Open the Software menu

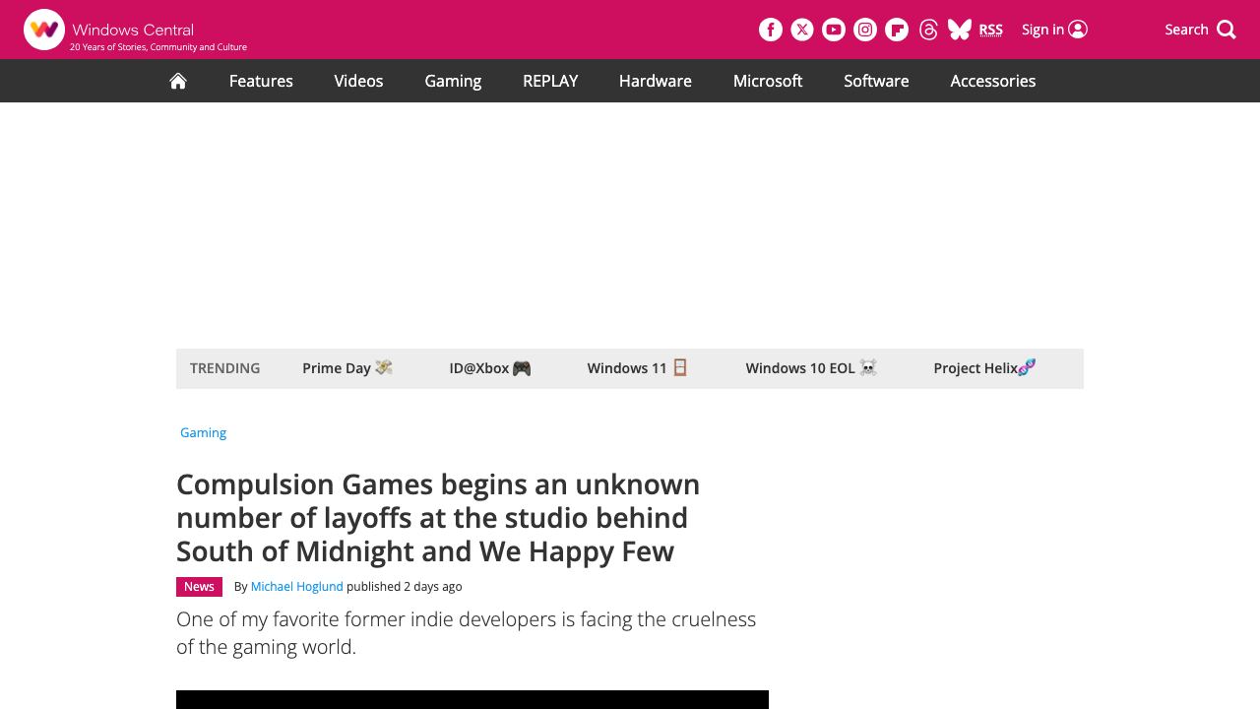(x=876, y=81)
